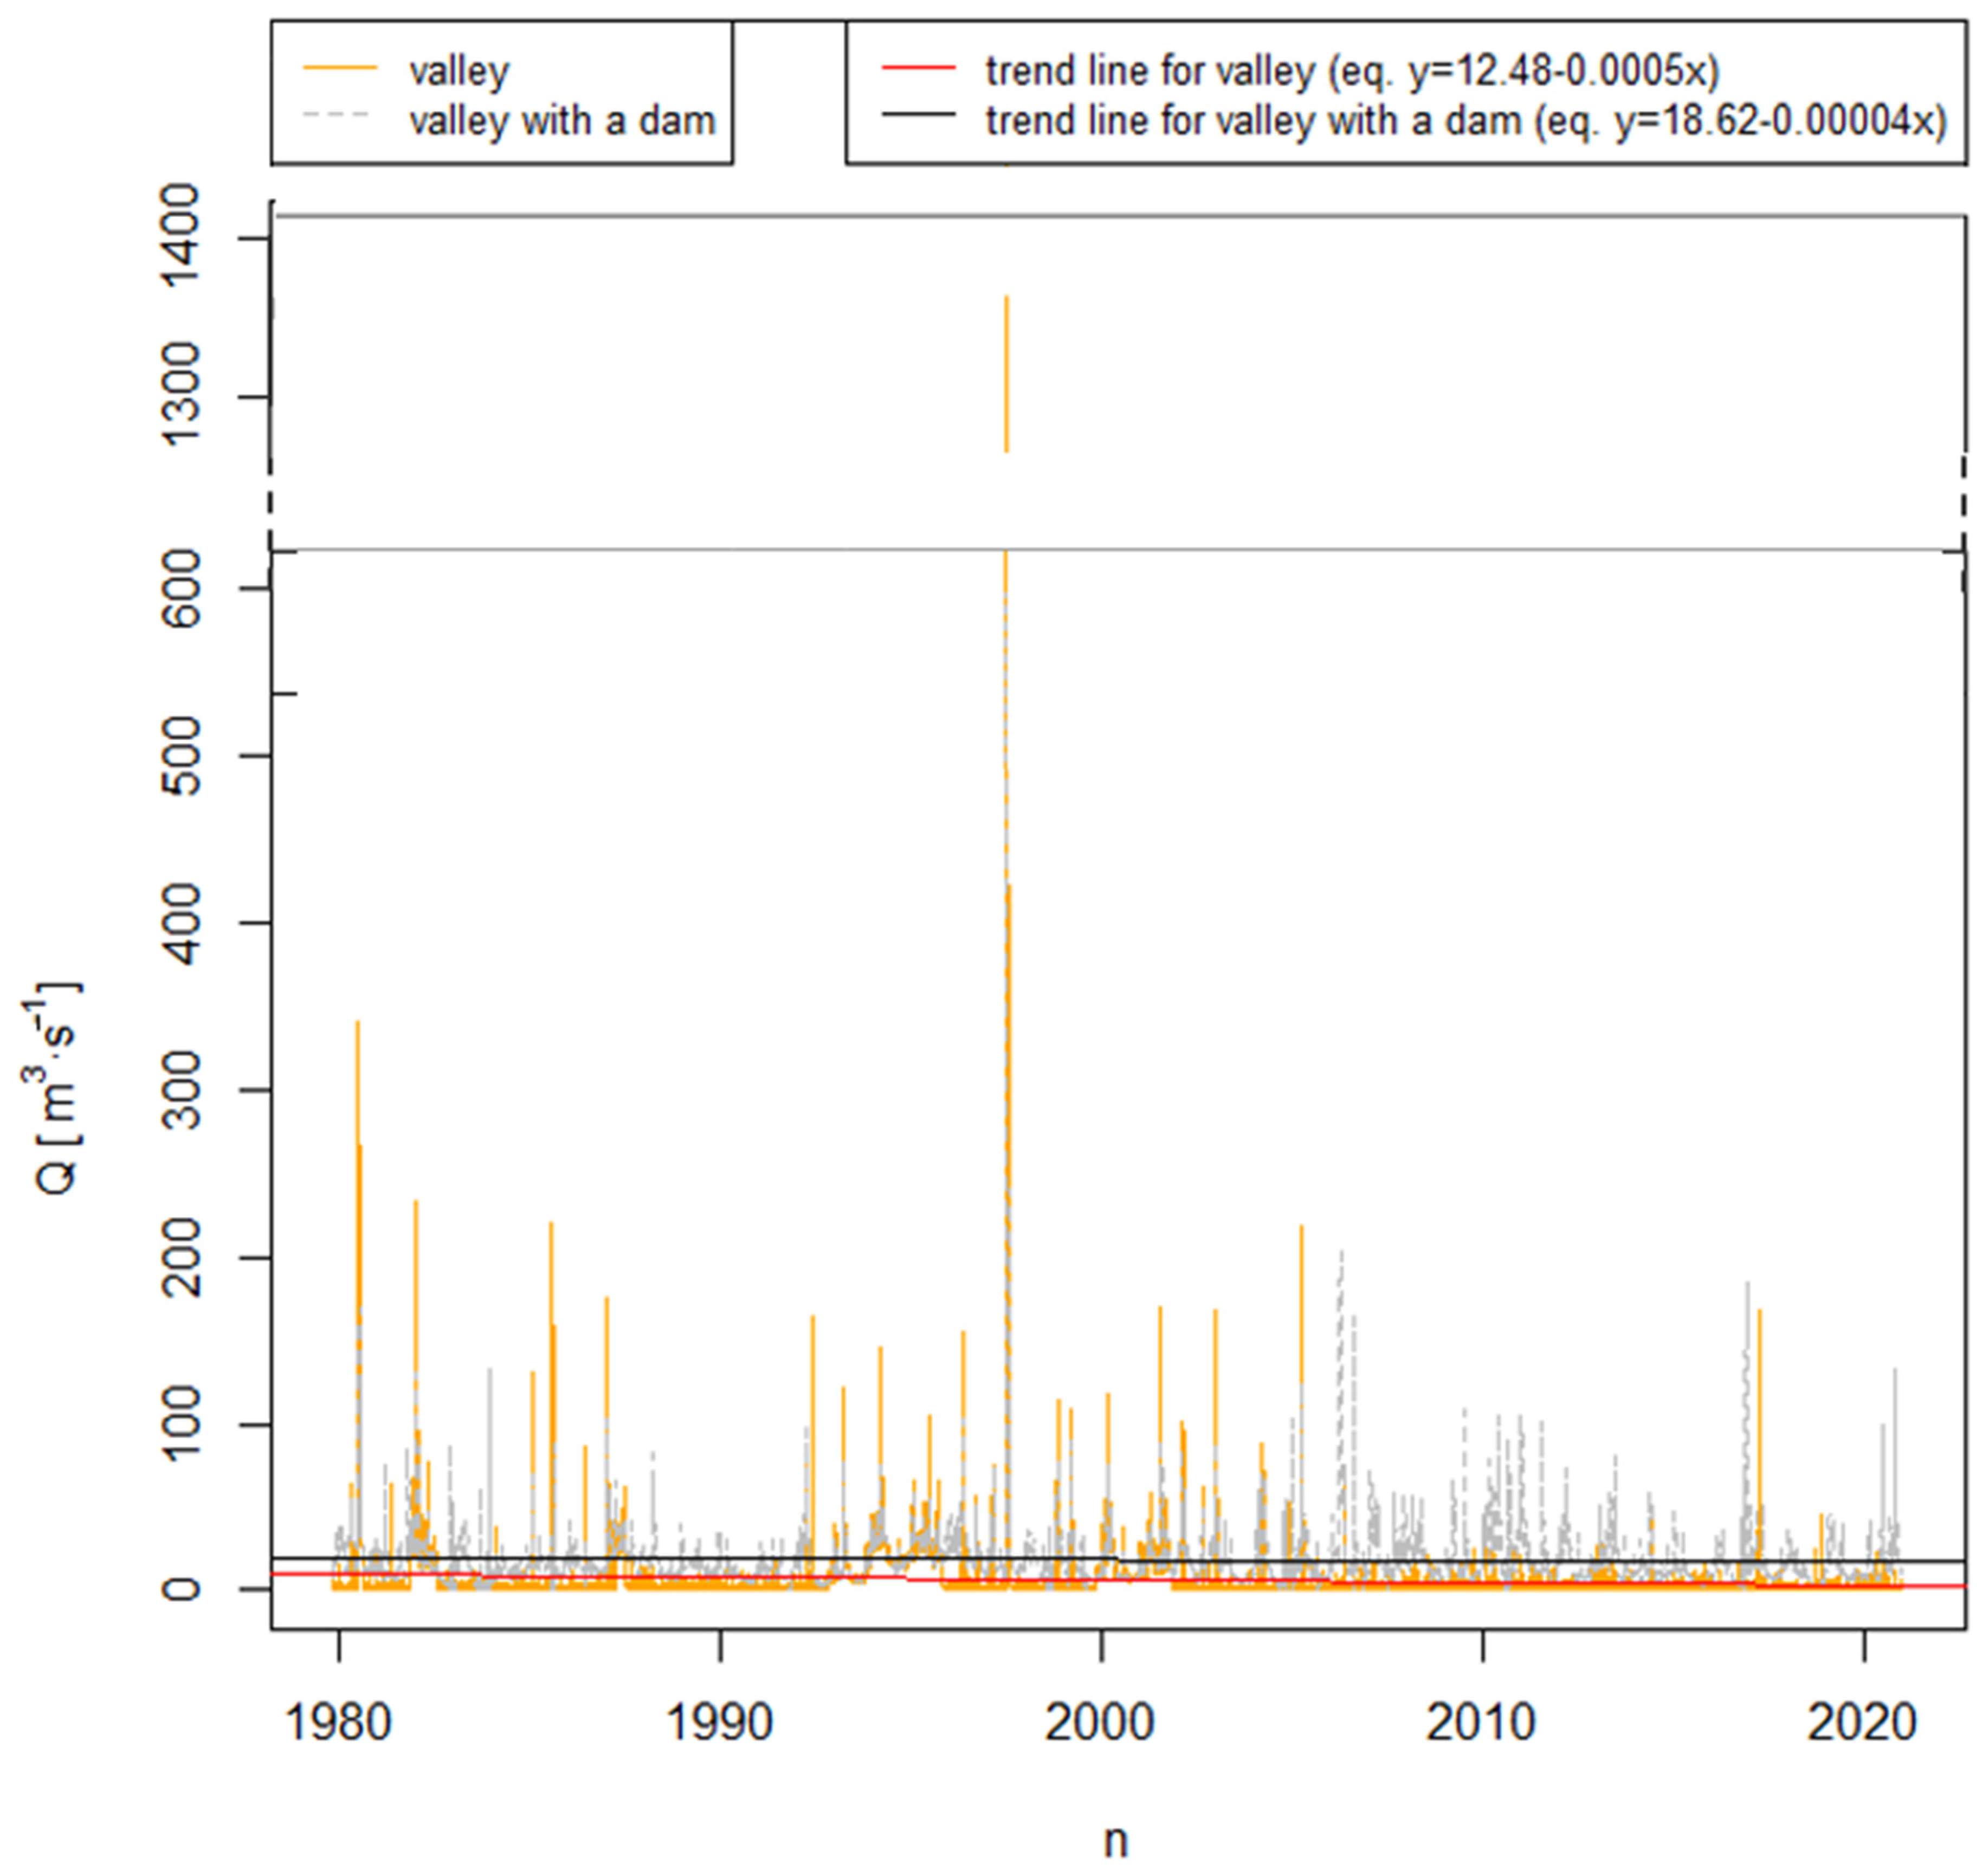Click the 600 y-axis tick label
This screenshot has height=1876, width=1982.
[x=180, y=588]
